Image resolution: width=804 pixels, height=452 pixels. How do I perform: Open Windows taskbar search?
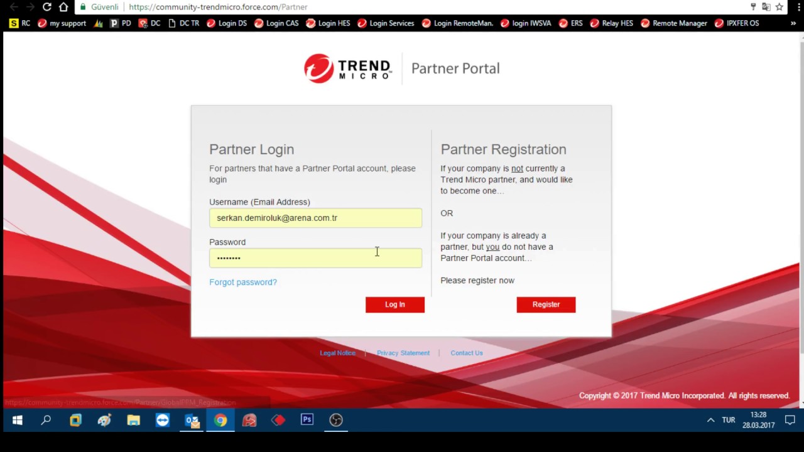(x=46, y=420)
